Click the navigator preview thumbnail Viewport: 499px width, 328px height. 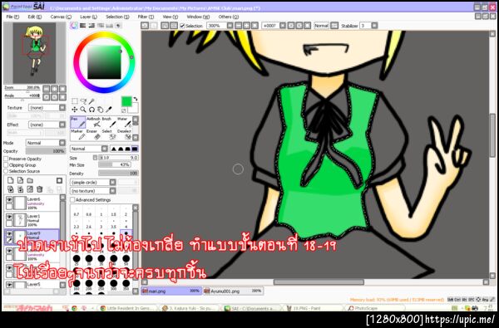click(x=34, y=53)
